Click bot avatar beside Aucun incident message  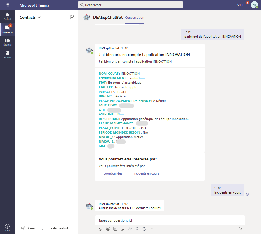click(x=89, y=206)
